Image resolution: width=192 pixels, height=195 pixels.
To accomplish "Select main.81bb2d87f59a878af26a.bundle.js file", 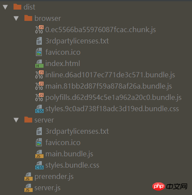I will pos(108,86).
